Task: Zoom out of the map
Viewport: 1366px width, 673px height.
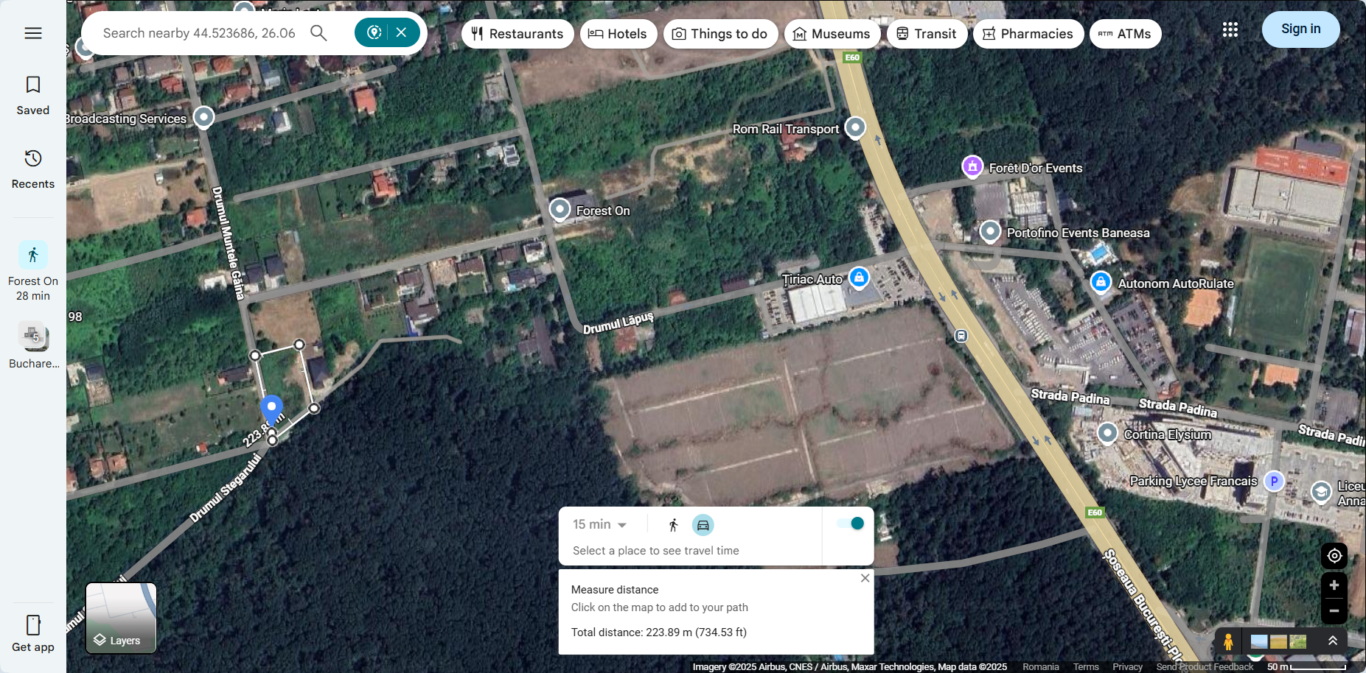Action: [1334, 610]
